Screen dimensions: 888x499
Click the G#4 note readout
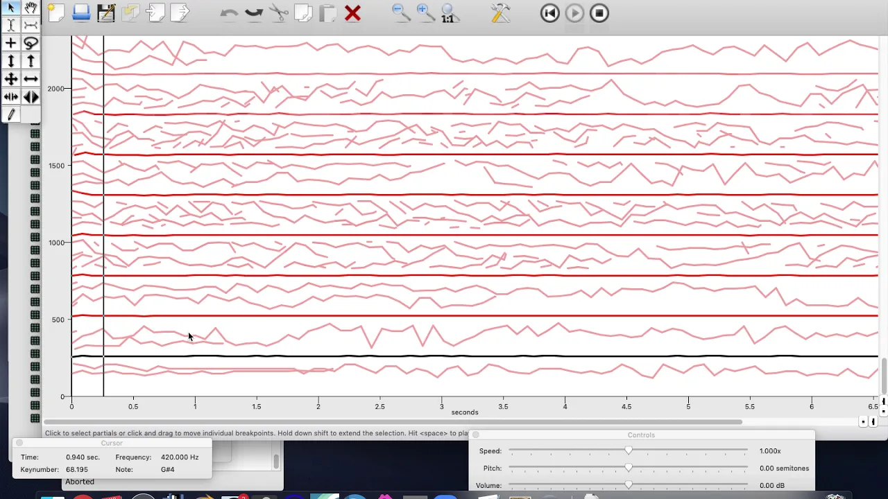(167, 469)
